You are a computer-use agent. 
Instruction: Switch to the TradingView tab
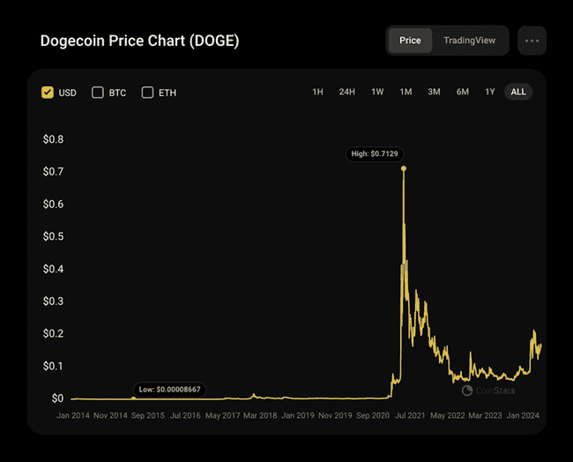pos(469,41)
